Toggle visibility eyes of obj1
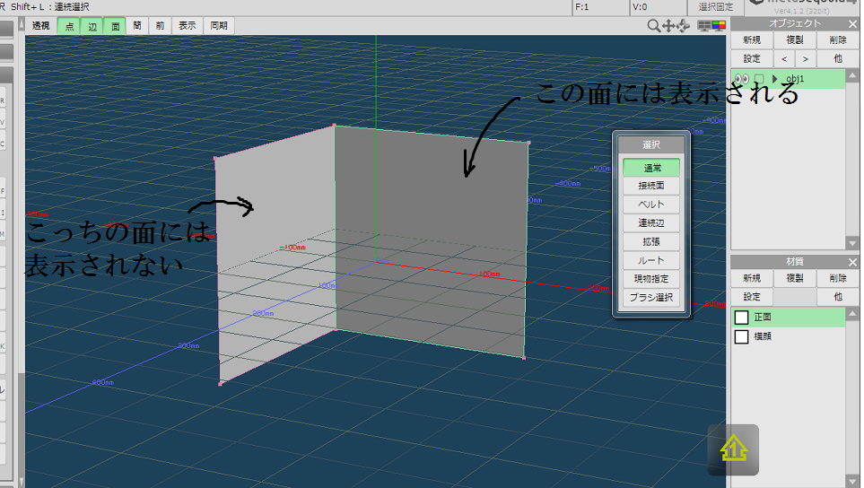 [x=742, y=79]
